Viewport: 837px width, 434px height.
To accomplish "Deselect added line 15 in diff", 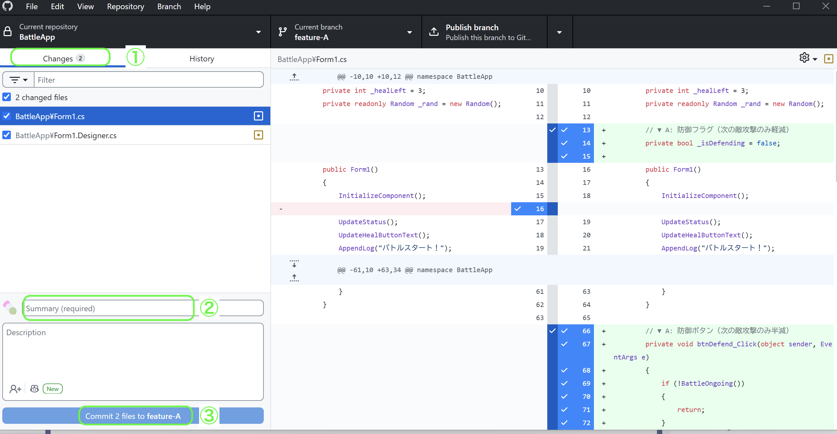I will coord(576,156).
